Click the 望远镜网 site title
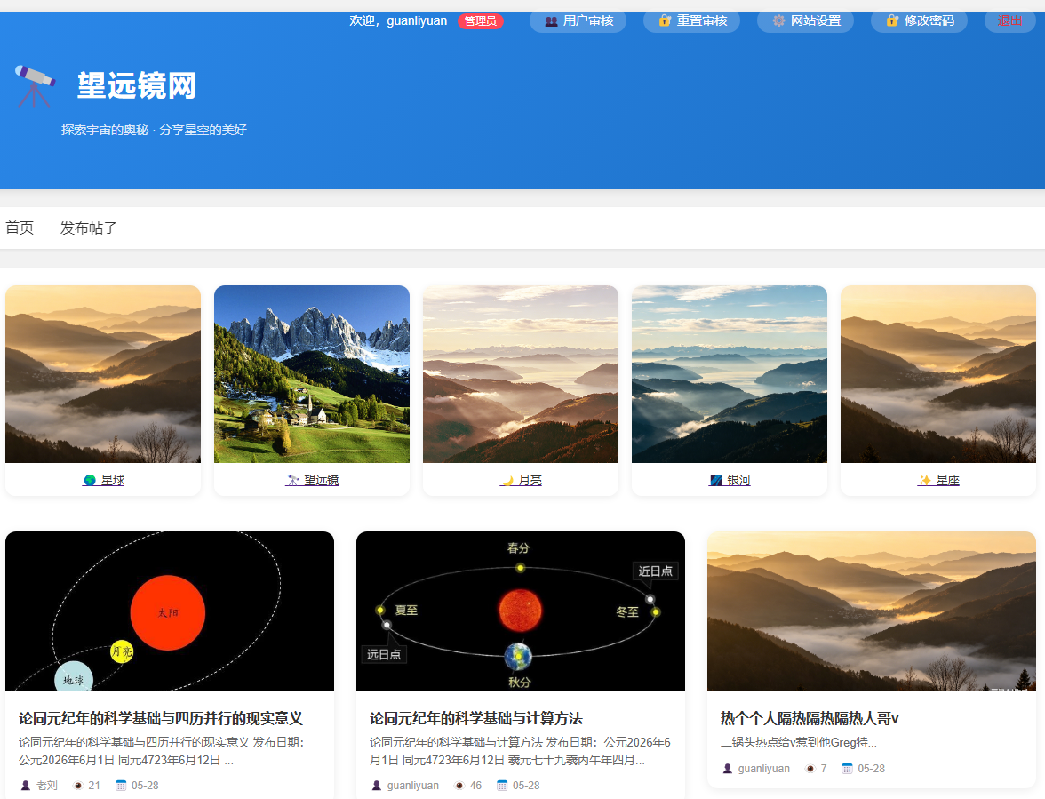This screenshot has height=799, width=1045. [137, 86]
